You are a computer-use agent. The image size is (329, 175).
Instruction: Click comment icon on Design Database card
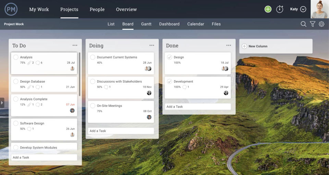pos(38,87)
